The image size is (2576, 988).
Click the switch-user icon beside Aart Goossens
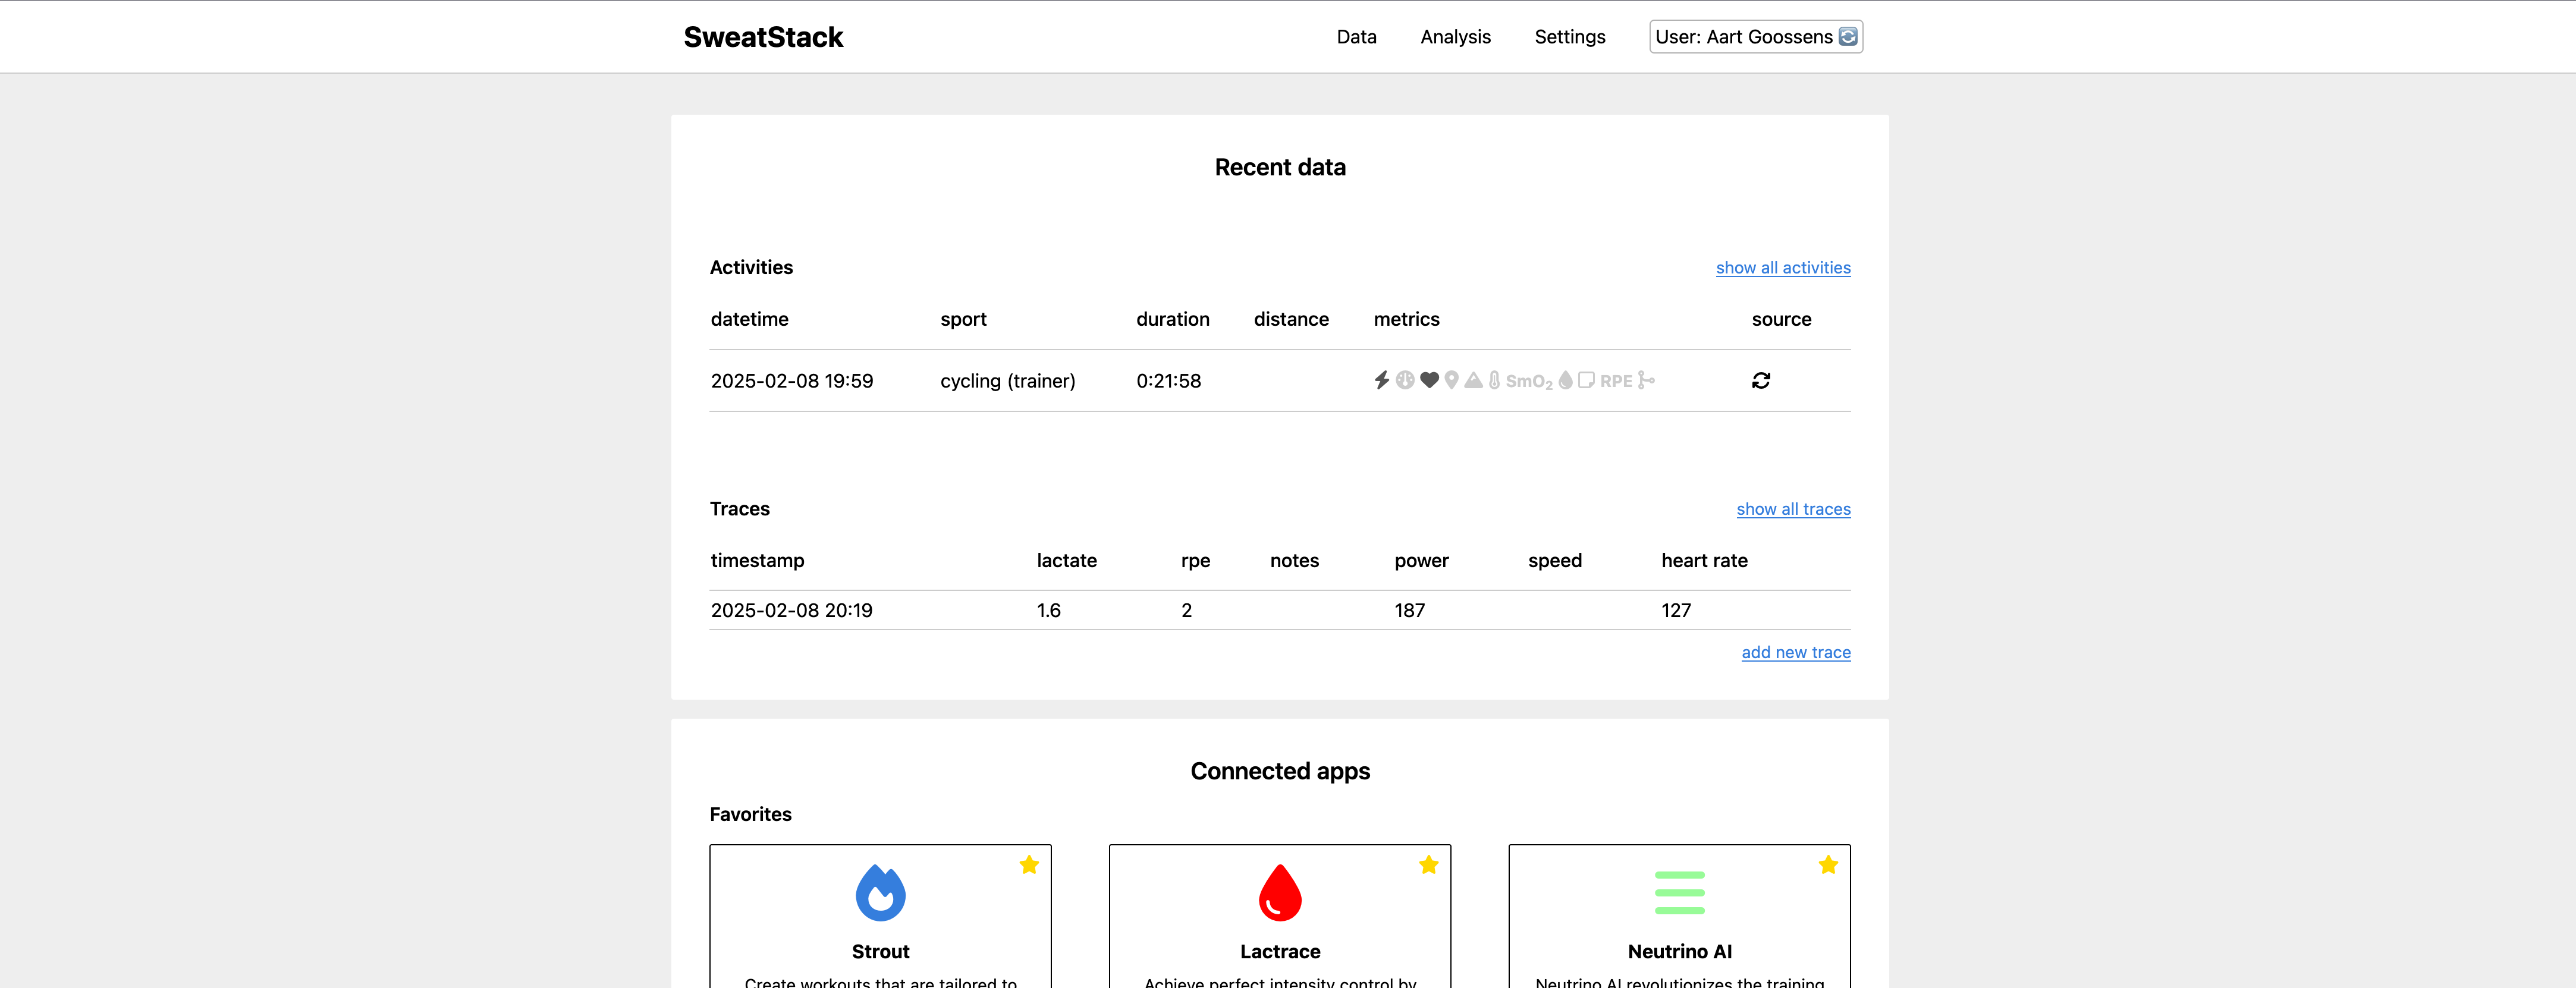pos(1848,37)
